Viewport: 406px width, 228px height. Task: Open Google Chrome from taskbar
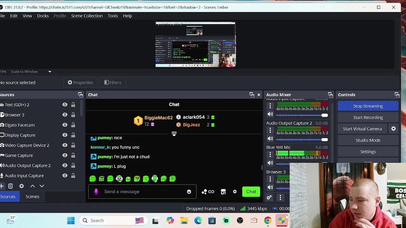[x=268, y=220]
